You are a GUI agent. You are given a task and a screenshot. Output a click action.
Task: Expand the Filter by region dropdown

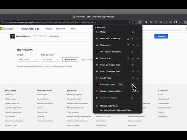[50, 59]
